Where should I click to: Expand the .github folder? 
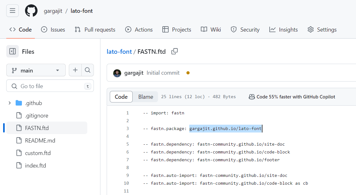9,103
